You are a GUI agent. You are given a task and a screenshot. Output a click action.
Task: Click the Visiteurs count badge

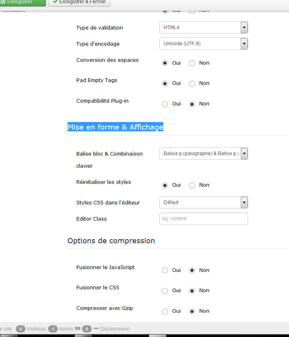tap(21, 329)
